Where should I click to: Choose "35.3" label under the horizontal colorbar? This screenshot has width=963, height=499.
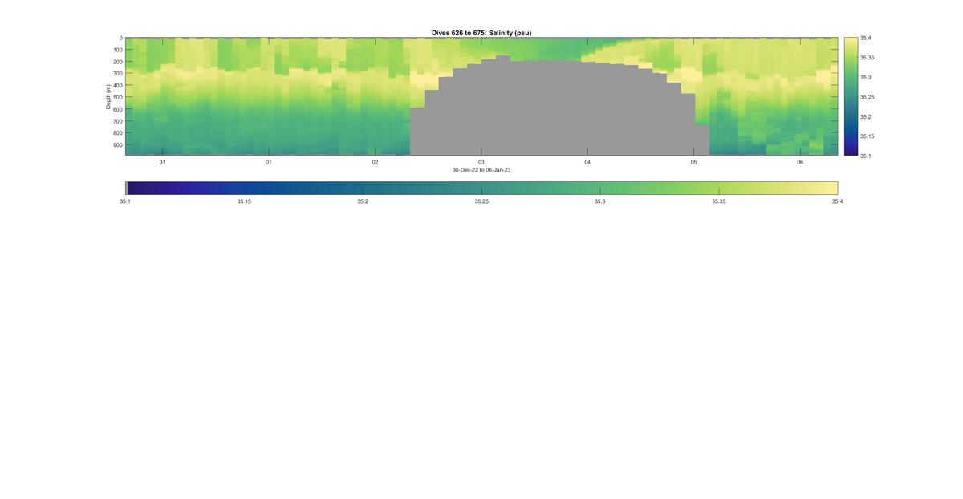600,201
